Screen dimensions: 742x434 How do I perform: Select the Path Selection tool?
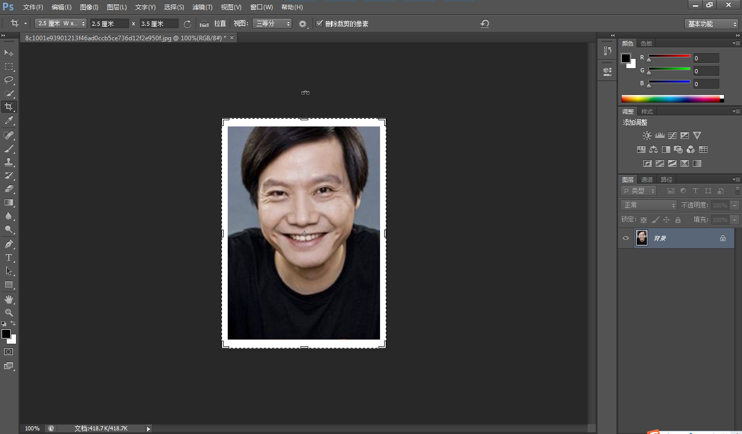click(9, 271)
